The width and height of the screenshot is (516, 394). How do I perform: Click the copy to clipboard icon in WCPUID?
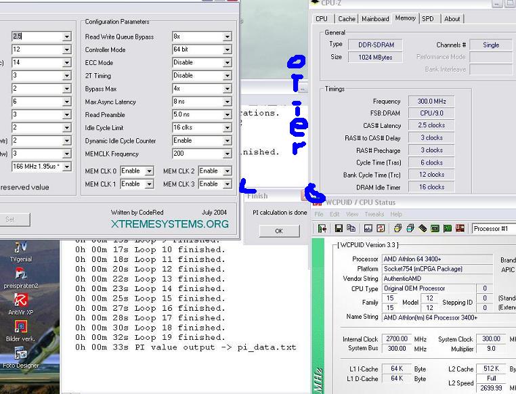[x=351, y=228]
